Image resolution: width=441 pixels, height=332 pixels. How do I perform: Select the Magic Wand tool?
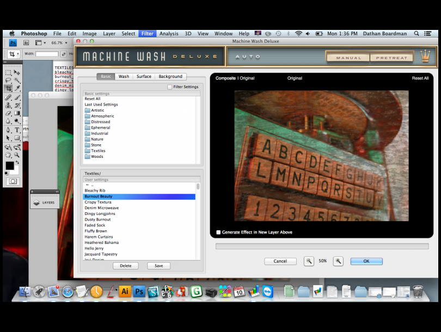[x=17, y=80]
